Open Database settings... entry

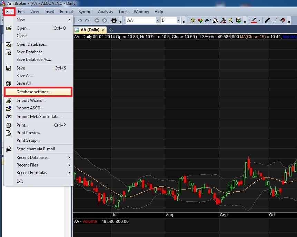pos(38,92)
